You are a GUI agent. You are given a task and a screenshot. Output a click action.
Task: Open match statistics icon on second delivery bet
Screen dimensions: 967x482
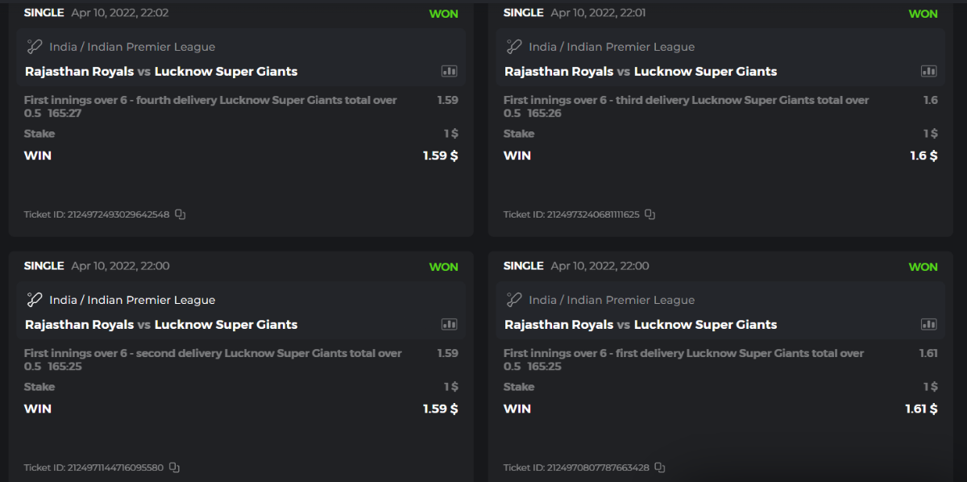pos(449,324)
